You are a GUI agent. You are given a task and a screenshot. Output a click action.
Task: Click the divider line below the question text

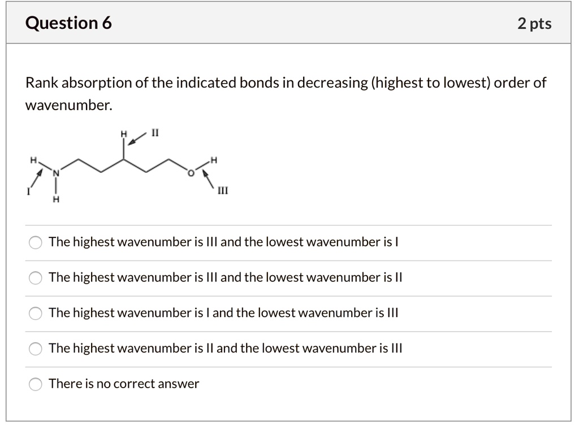(x=289, y=224)
